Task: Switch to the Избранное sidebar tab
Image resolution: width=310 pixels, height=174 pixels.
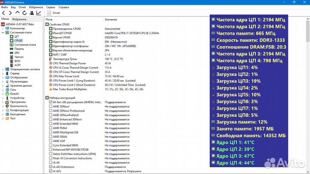Action: click(19, 19)
